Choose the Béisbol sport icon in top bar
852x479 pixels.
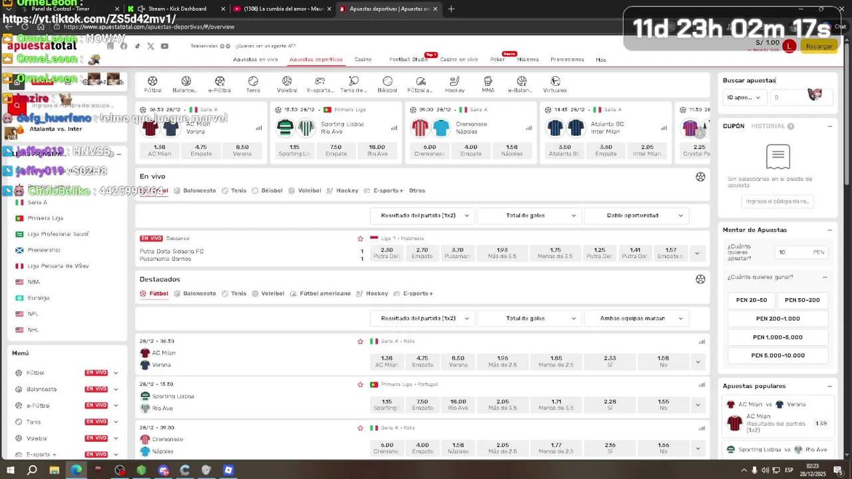pyautogui.click(x=387, y=81)
